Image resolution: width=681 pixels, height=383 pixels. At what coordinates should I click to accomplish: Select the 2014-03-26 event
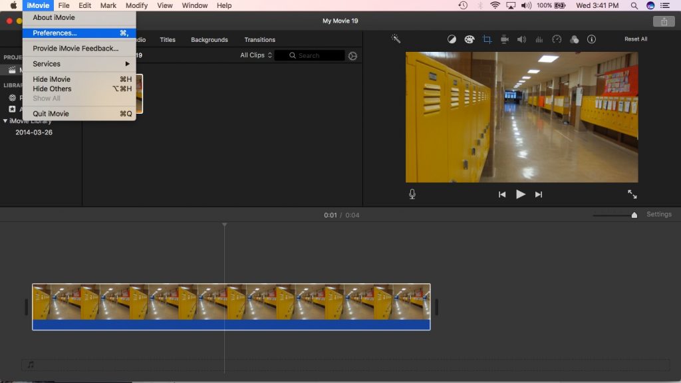(x=34, y=132)
